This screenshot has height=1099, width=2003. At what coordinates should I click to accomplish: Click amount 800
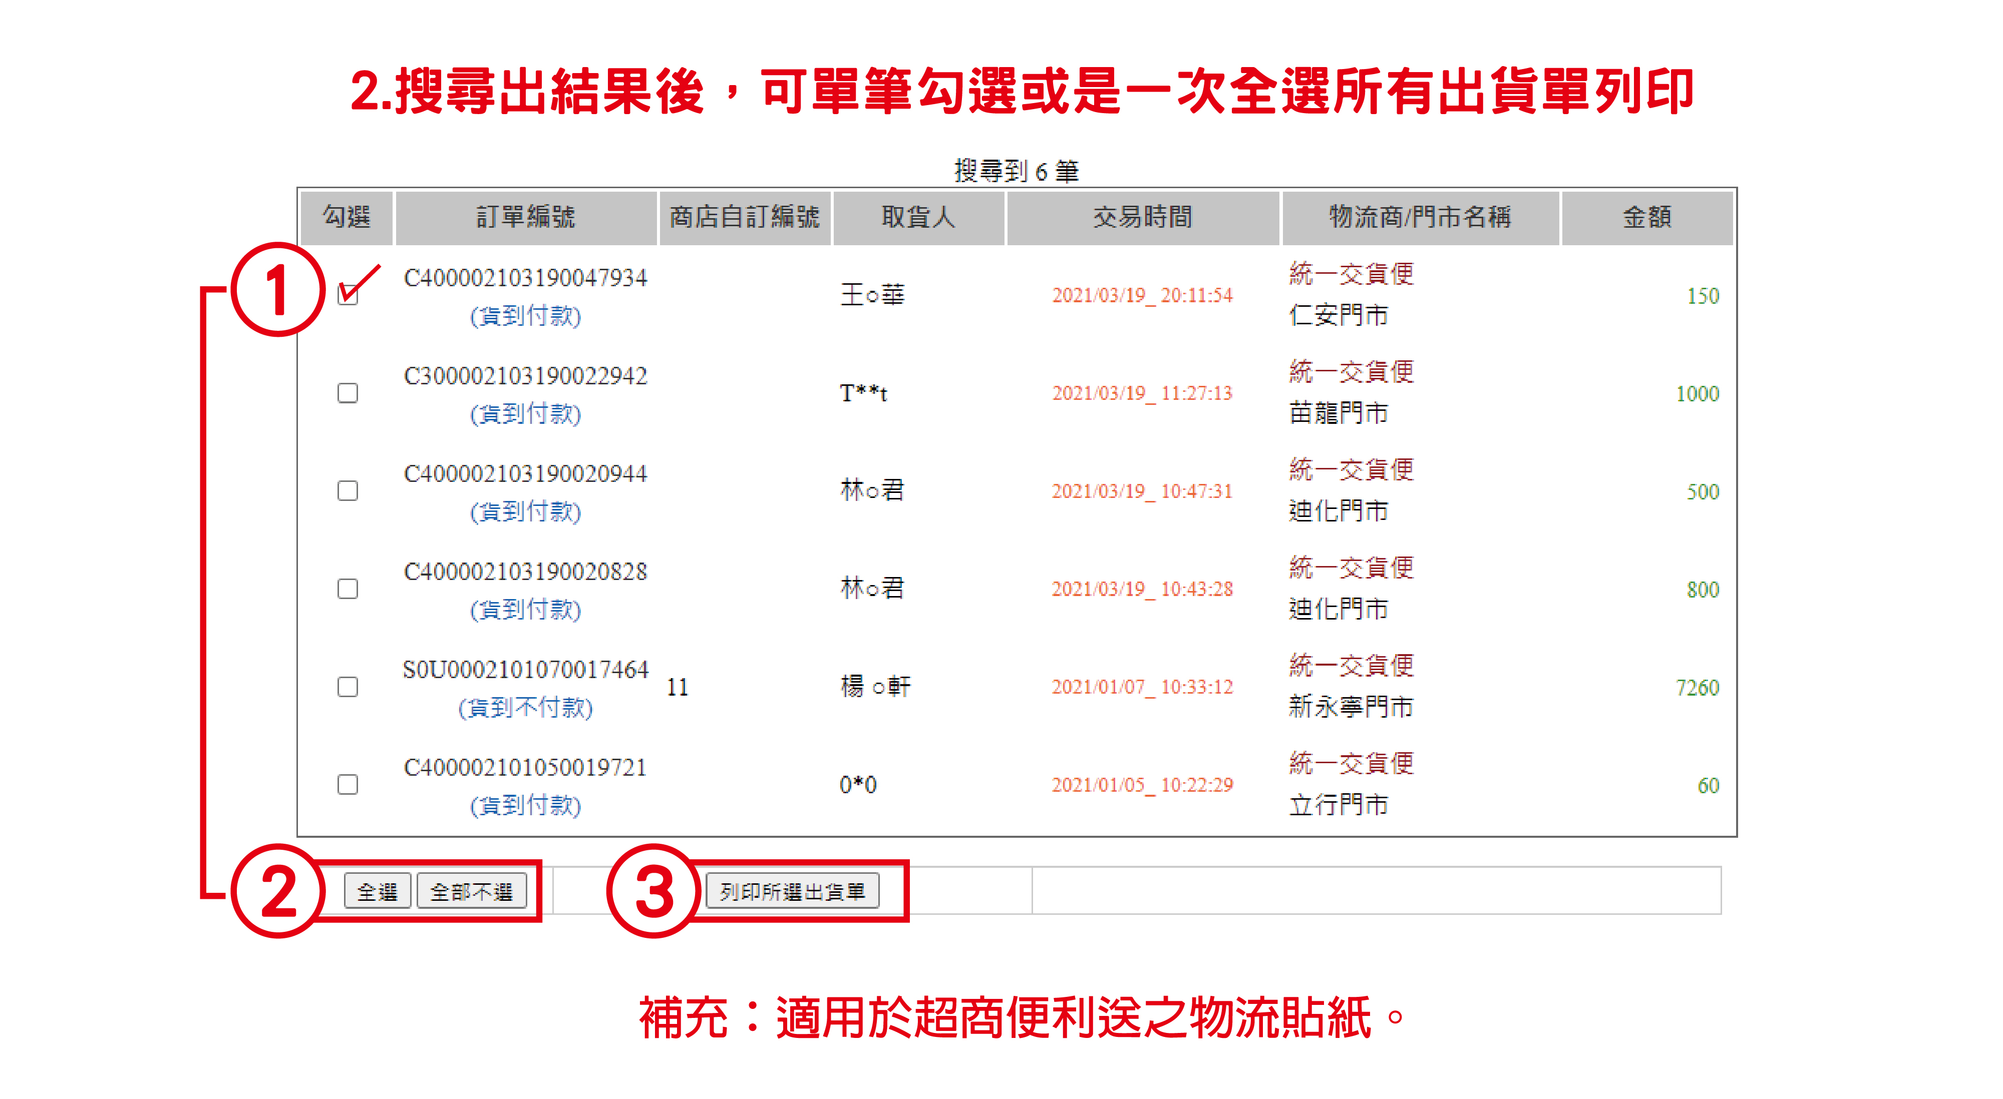point(1703,590)
